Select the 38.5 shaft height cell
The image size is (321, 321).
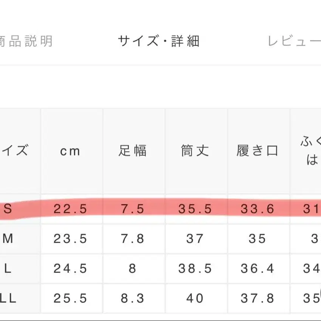coord(195,268)
